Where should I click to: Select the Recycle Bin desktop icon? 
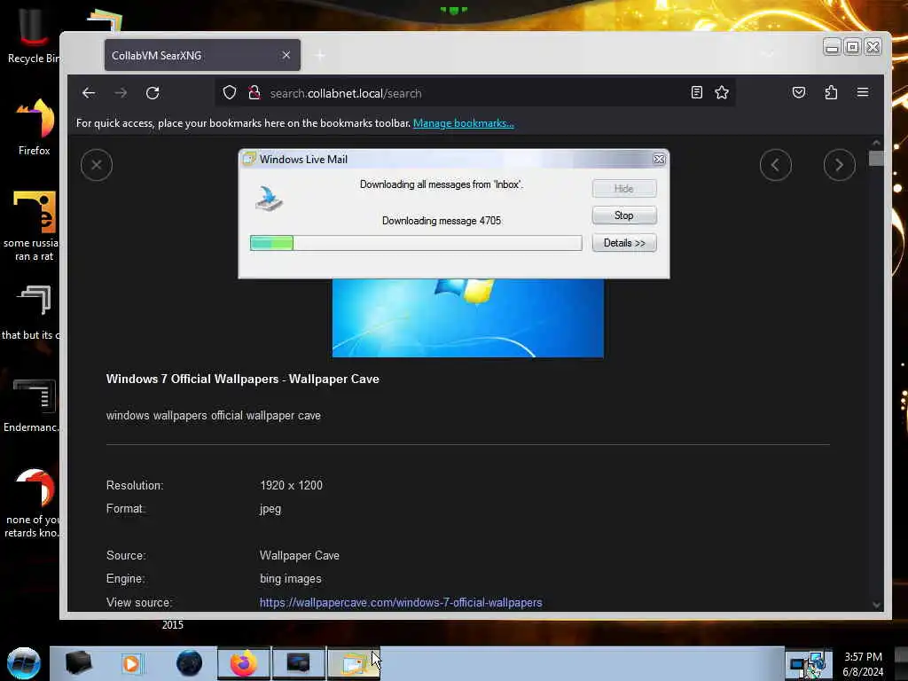(33, 35)
